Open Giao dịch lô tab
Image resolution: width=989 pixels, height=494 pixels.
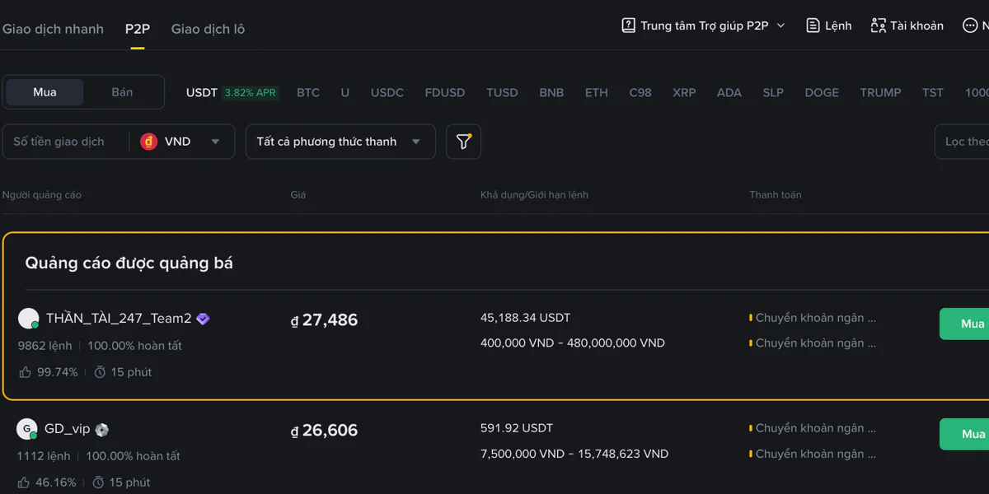click(x=208, y=29)
